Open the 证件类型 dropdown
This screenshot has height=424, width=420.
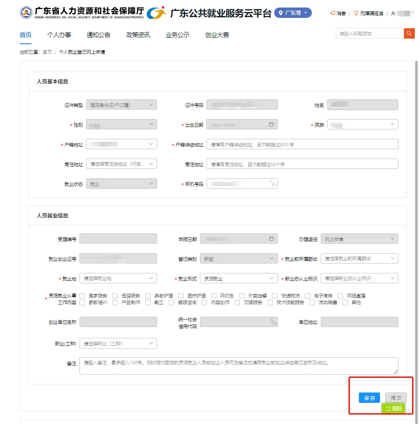(x=121, y=104)
